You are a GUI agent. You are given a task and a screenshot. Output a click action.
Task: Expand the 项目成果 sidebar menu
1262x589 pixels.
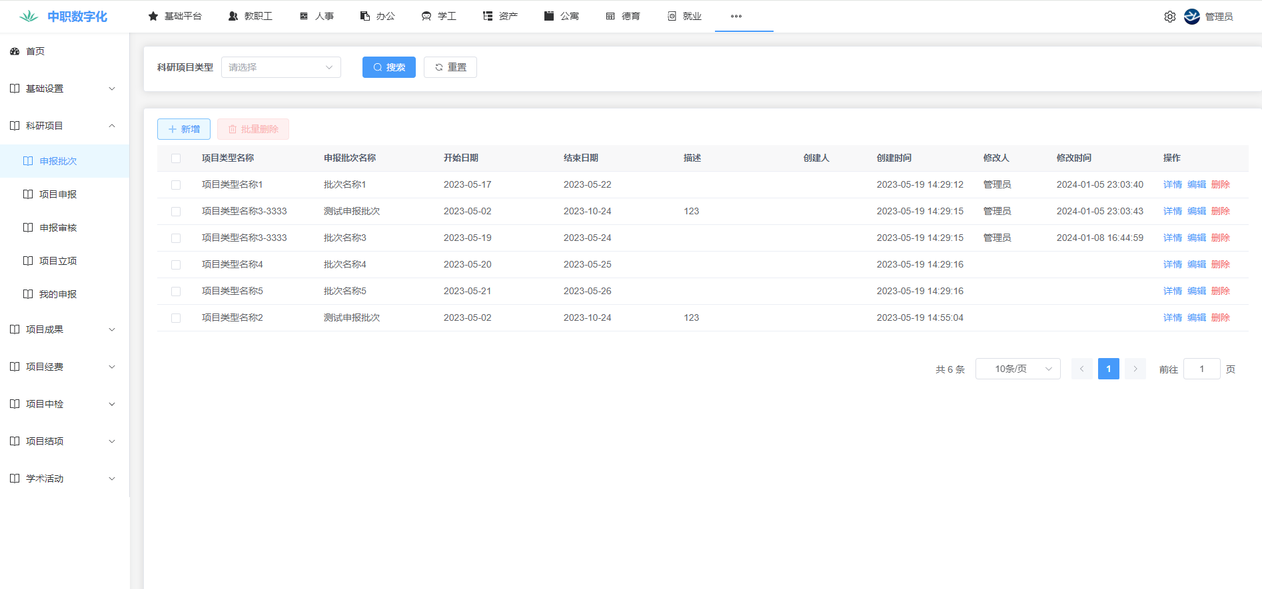coord(63,329)
